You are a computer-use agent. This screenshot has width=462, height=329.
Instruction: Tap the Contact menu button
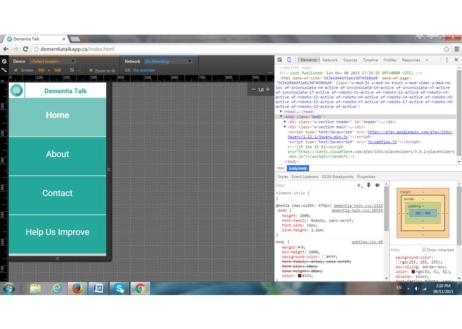[57, 195]
